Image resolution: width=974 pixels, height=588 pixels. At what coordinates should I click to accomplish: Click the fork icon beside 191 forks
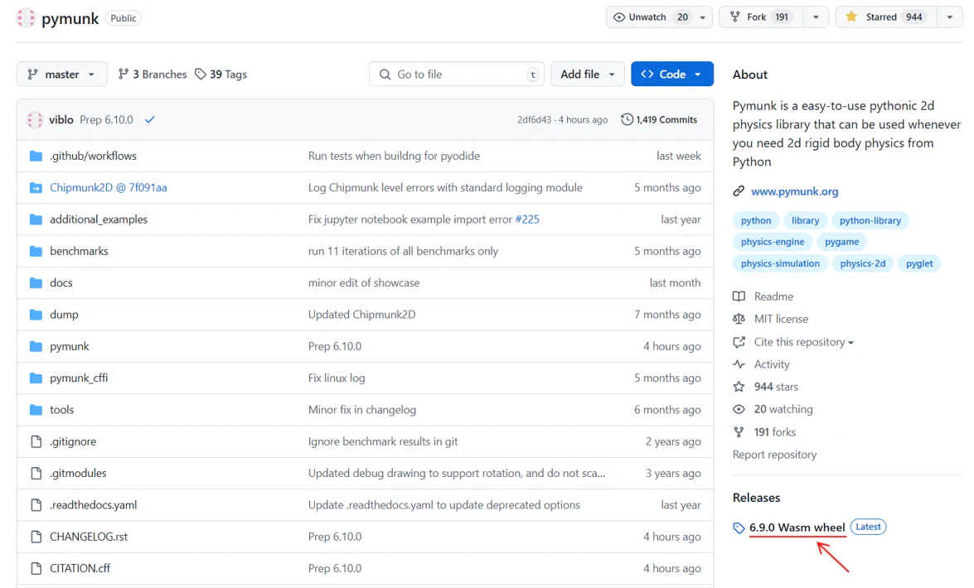point(739,432)
